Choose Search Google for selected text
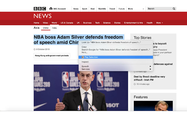The image size is (187, 117). pos(116,50)
